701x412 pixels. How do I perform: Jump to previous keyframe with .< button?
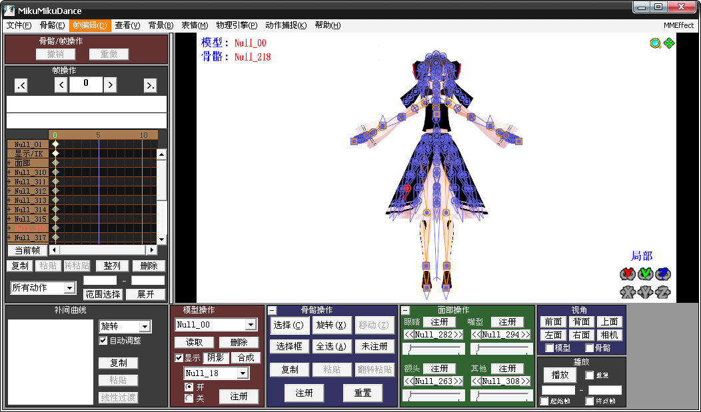click(x=21, y=85)
